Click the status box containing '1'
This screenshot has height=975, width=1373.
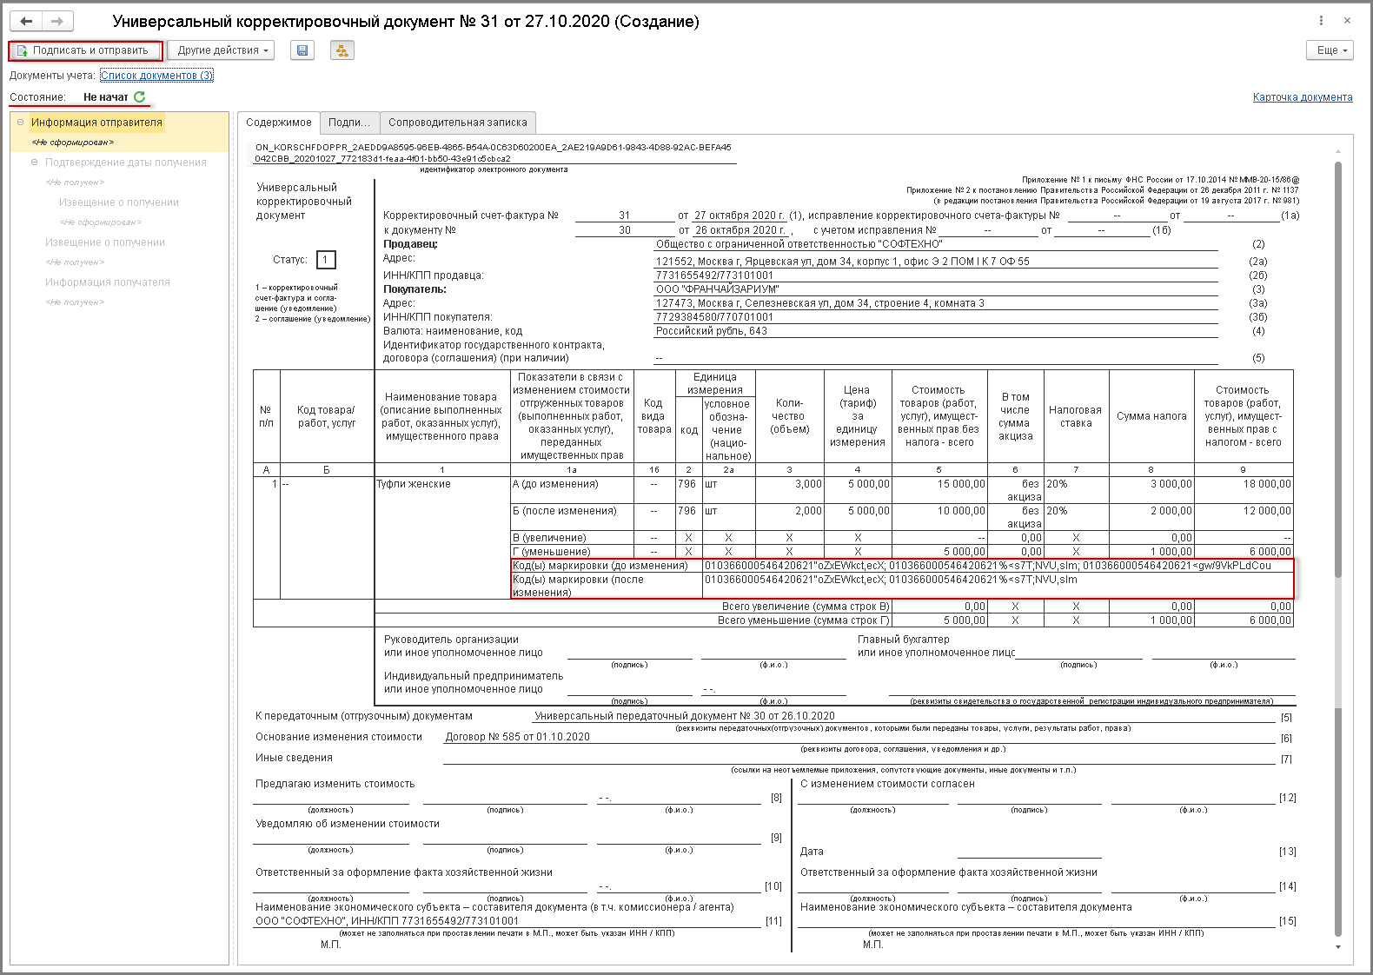(325, 260)
